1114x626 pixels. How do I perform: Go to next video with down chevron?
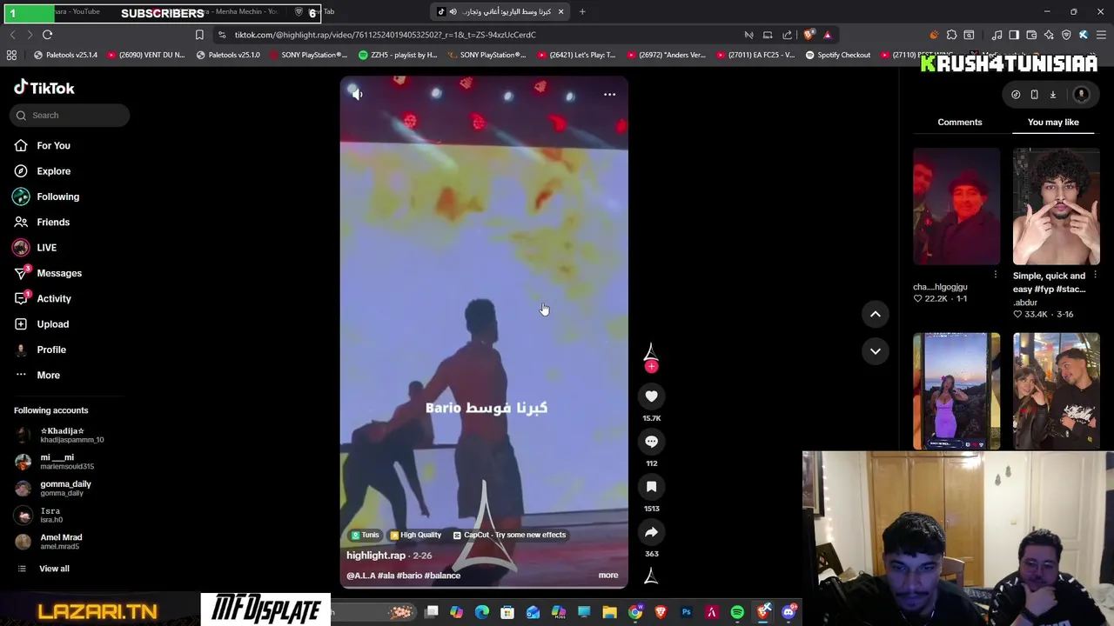point(876,351)
